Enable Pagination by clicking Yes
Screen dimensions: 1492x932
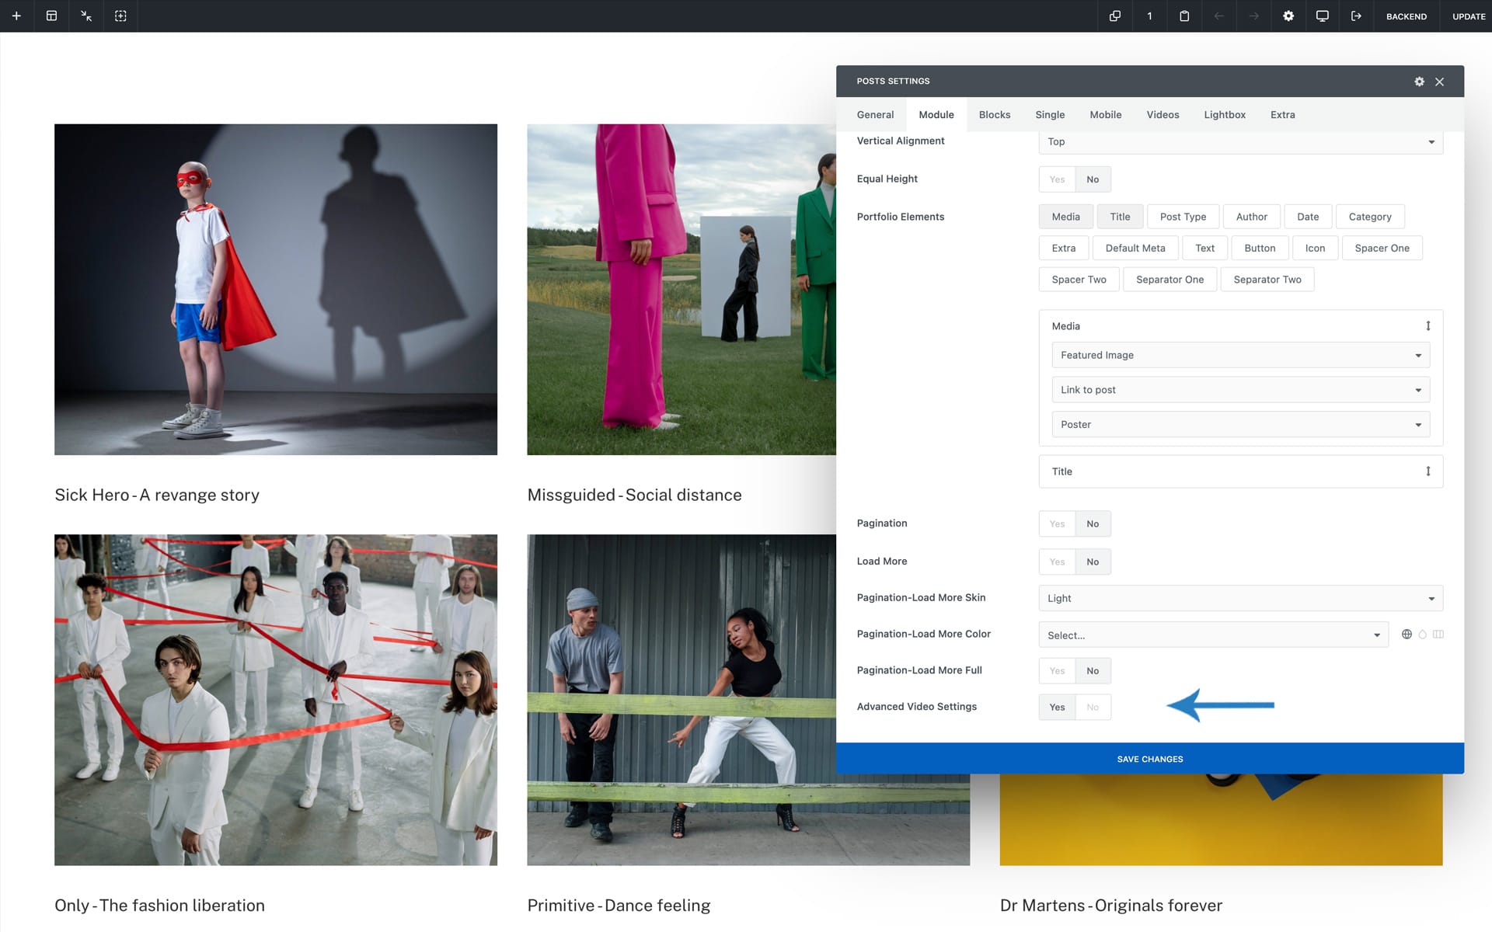[1057, 523]
